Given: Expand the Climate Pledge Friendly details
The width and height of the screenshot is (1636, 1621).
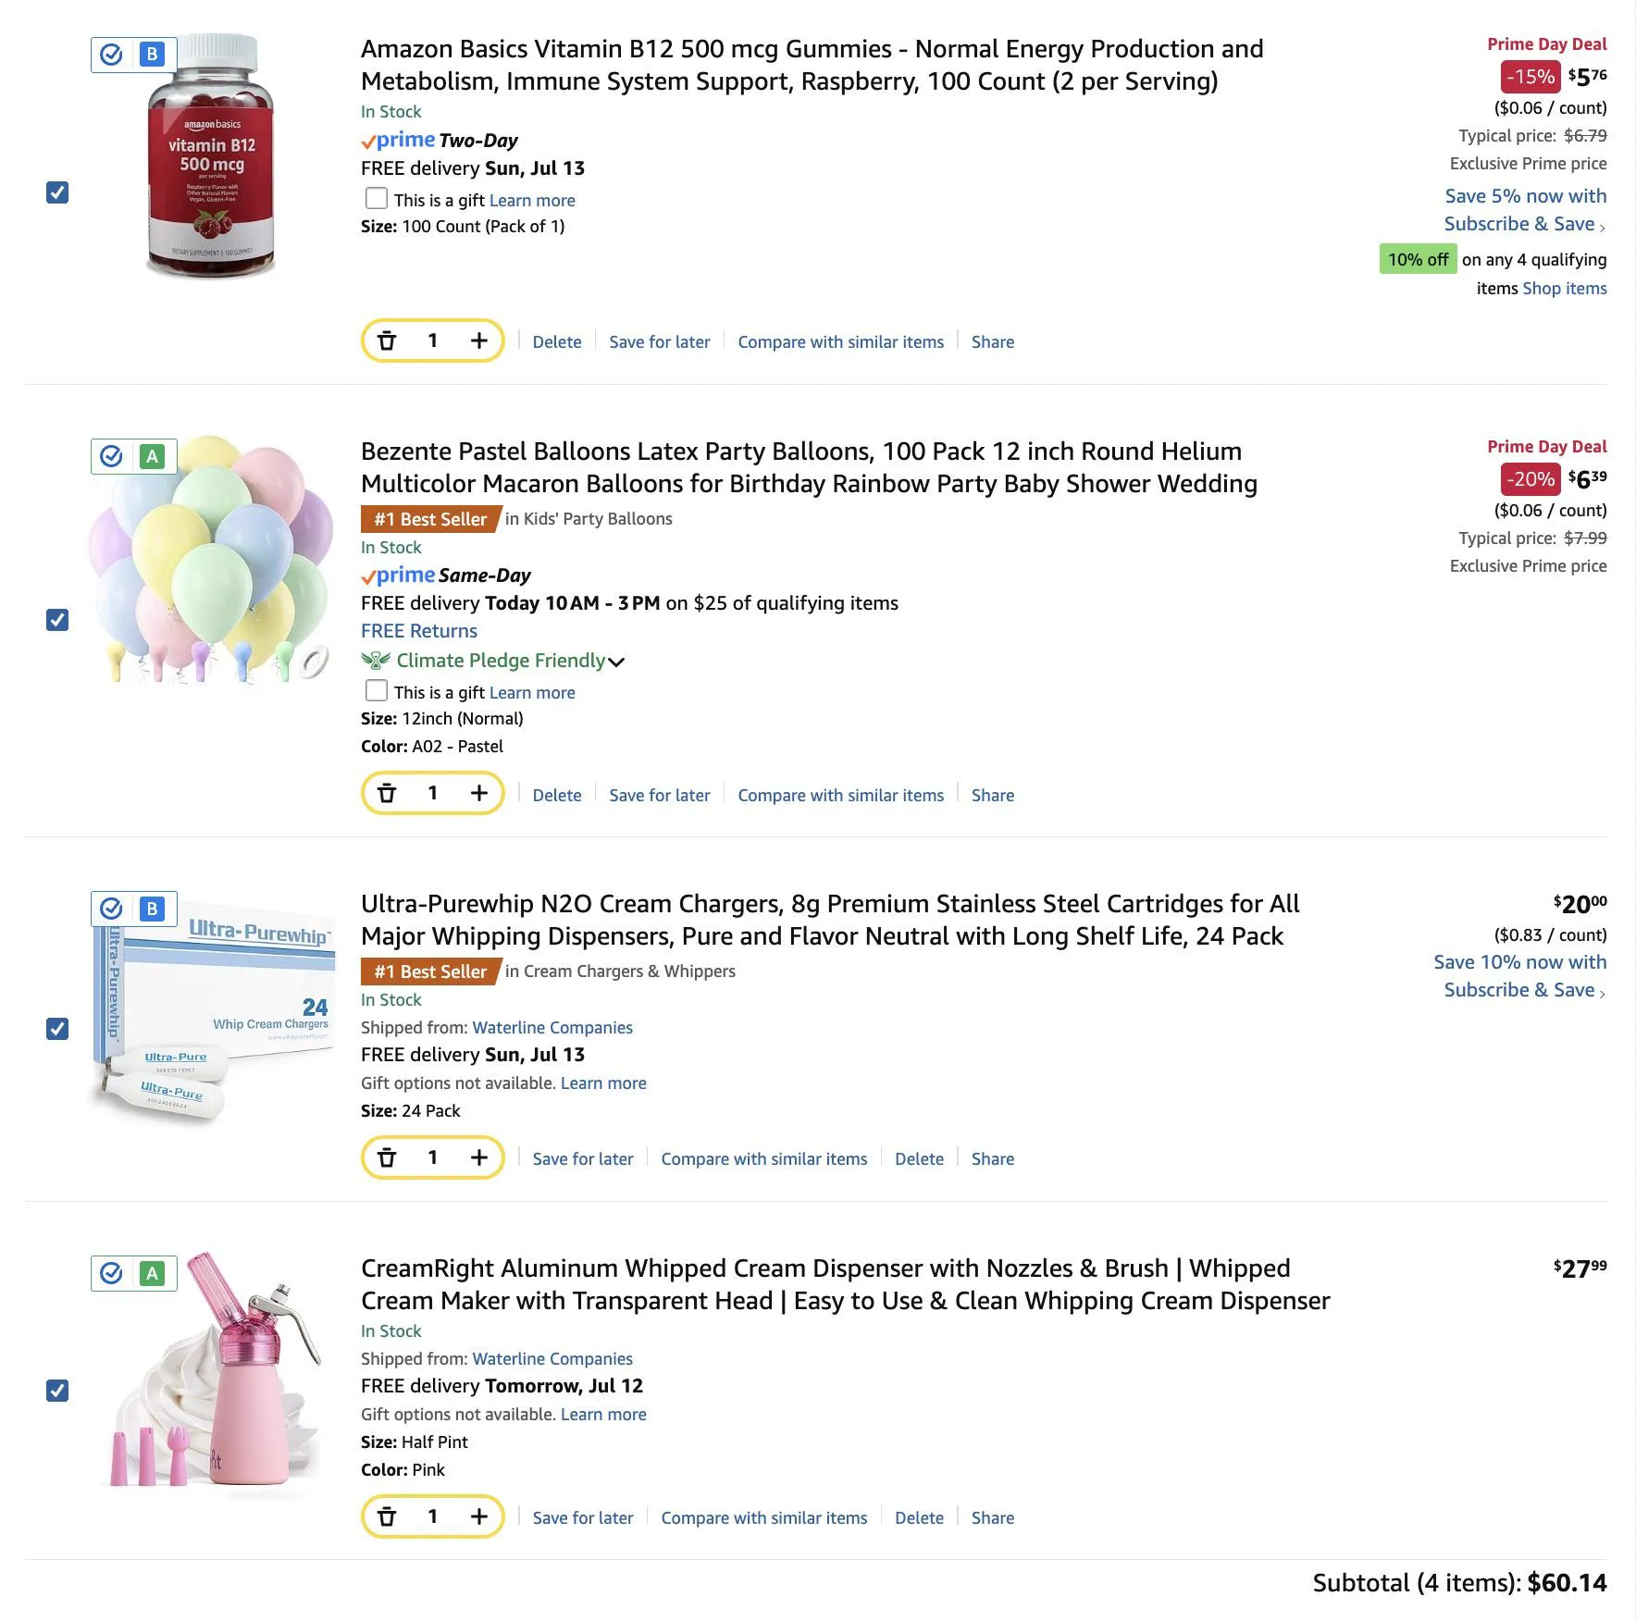Looking at the screenshot, I should (616, 662).
